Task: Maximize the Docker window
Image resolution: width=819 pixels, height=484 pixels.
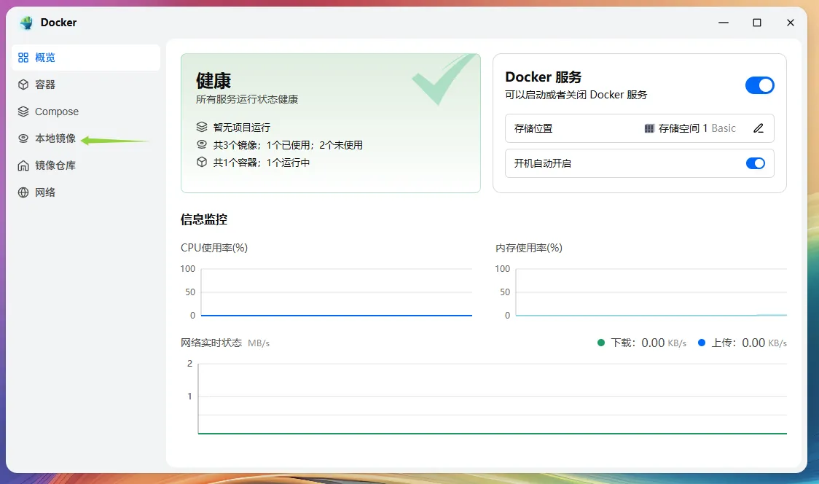Action: [x=757, y=23]
